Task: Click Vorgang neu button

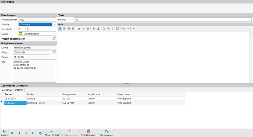Action: tap(106, 133)
